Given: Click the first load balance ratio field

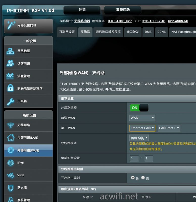Looking at the screenshot, I should [134, 158].
